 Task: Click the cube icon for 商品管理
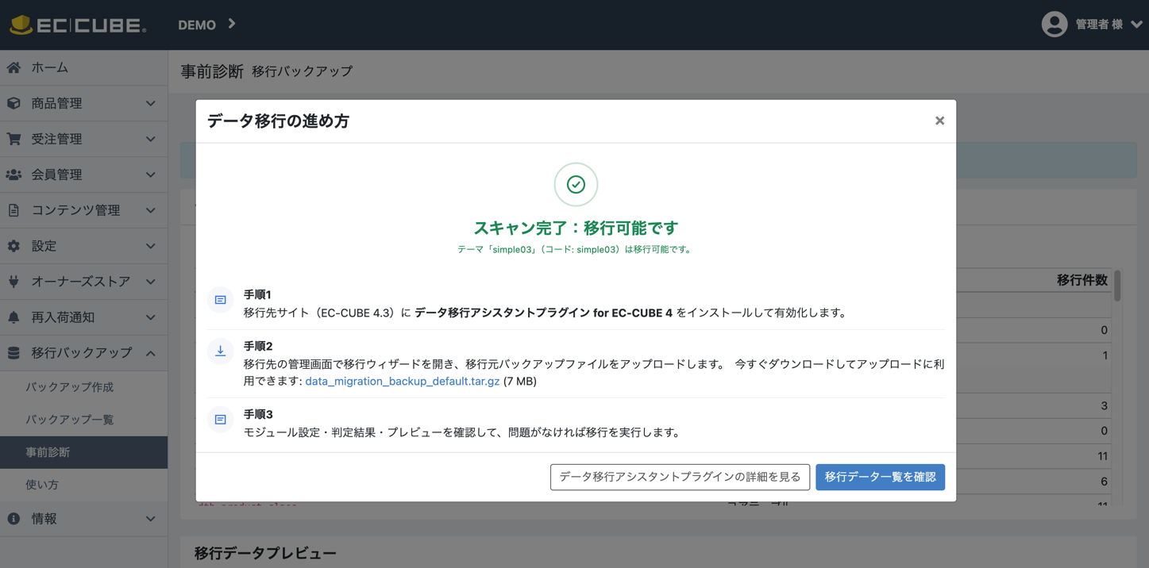[13, 103]
